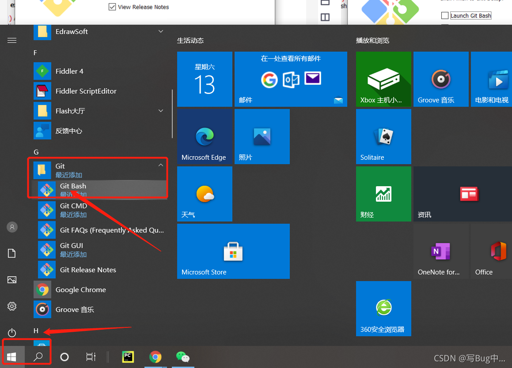The image size is (512, 368).
Task: Jump to letter G index in app list
Action: [x=36, y=152]
